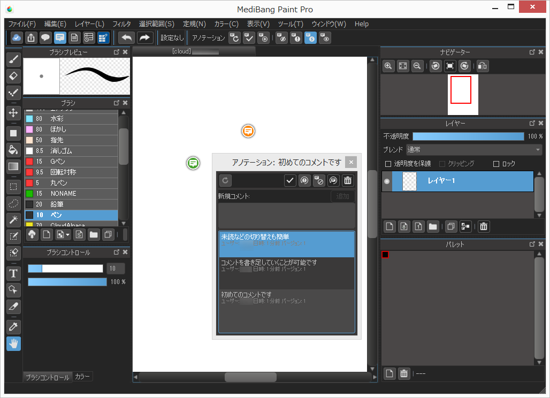This screenshot has width=550, height=398.
Task: Undock the Brush Control panel
Action: 117,252
